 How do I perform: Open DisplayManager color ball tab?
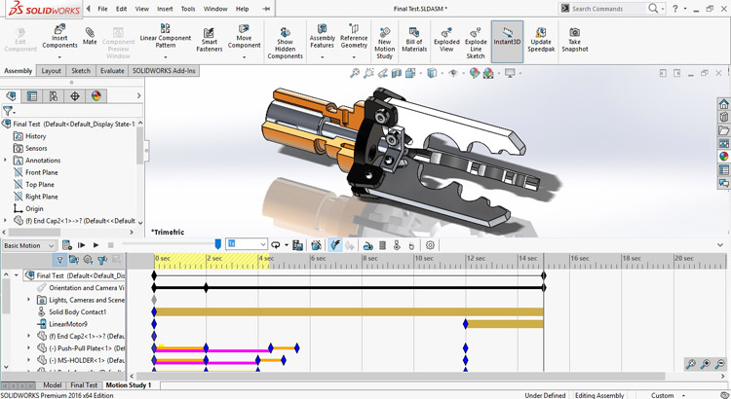(96, 96)
